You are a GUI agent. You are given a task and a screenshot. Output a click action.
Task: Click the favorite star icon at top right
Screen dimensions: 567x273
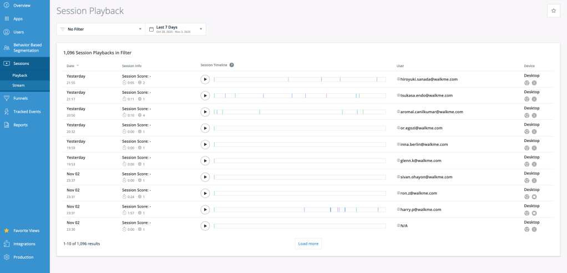(x=553, y=11)
